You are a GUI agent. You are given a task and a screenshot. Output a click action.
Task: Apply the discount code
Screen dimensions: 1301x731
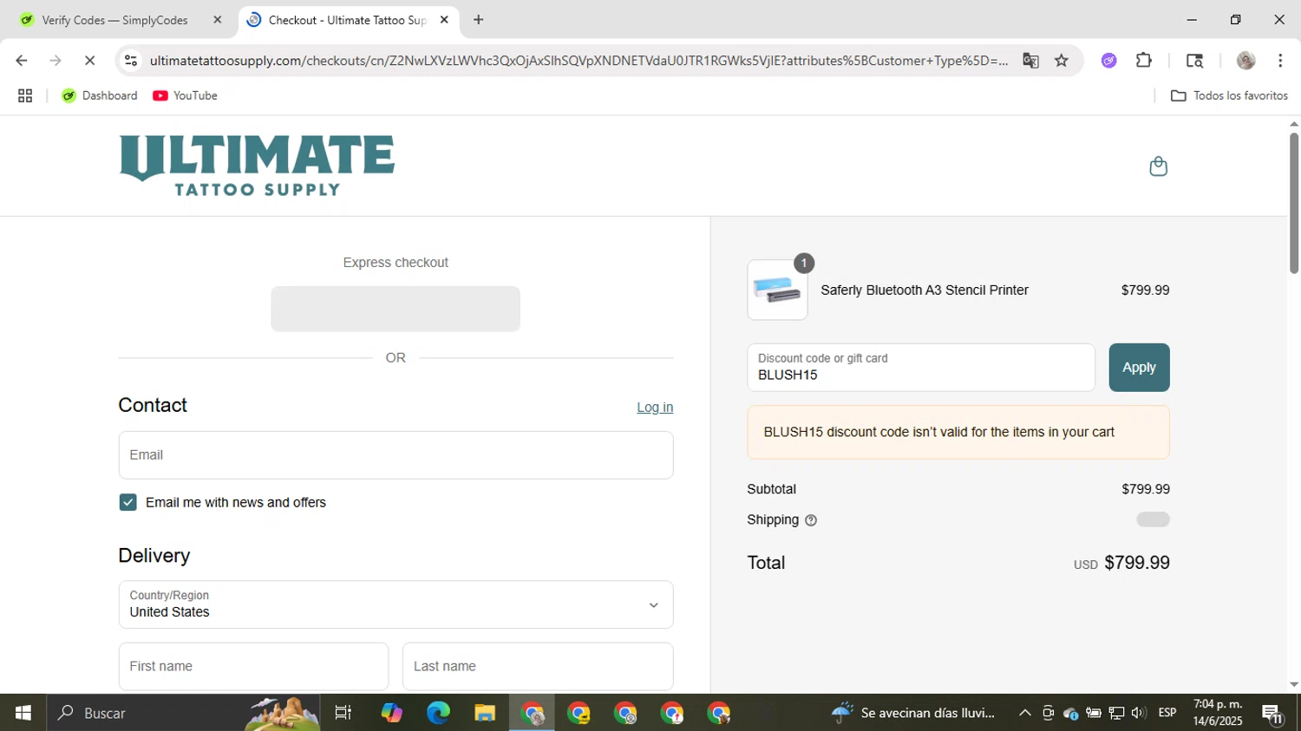tap(1139, 368)
